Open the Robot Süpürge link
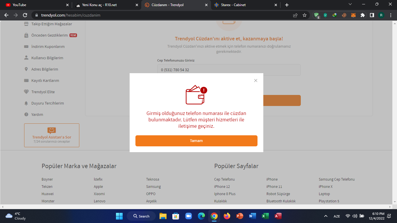This screenshot has width=397, height=223. 278,194
